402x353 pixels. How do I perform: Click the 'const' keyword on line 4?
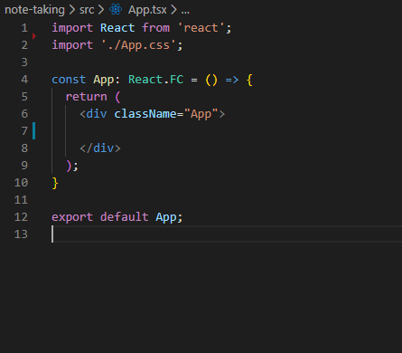pos(69,80)
